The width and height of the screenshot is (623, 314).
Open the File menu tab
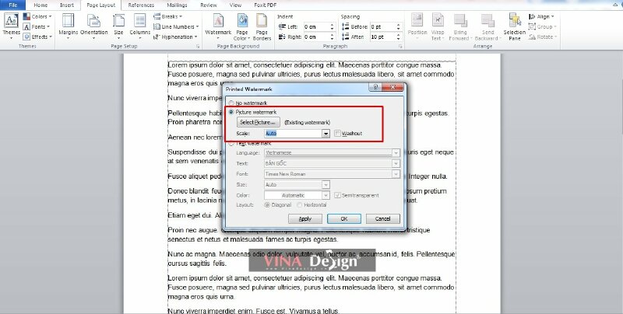click(13, 5)
